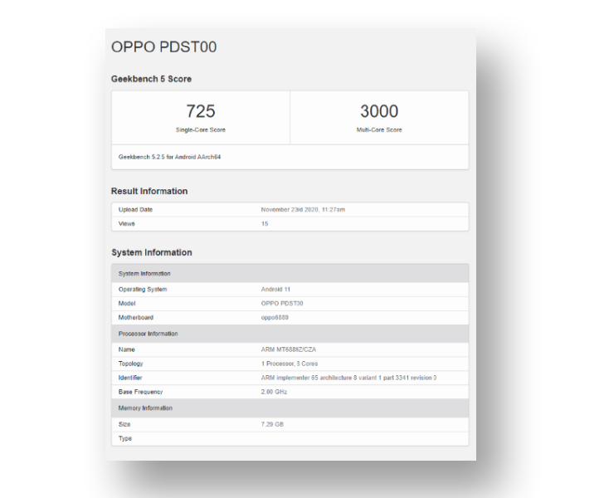Click the large System Information section heading
The image size is (604, 498).
[x=151, y=252]
